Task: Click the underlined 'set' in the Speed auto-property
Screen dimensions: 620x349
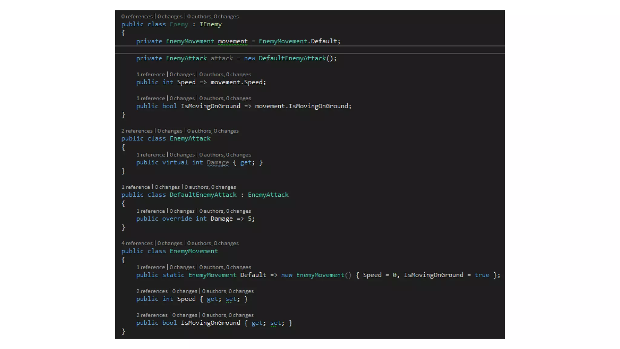Action: 231,299
